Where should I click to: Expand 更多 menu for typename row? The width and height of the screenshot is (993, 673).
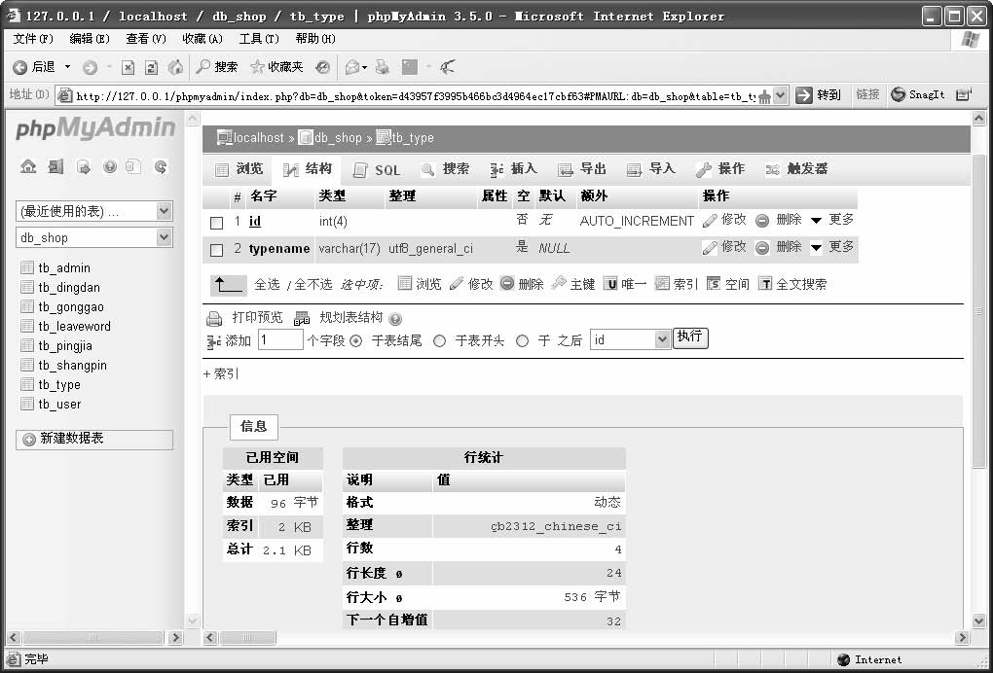coord(832,247)
